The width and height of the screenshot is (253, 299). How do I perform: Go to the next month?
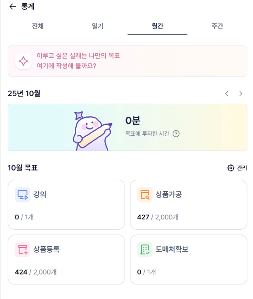(241, 93)
